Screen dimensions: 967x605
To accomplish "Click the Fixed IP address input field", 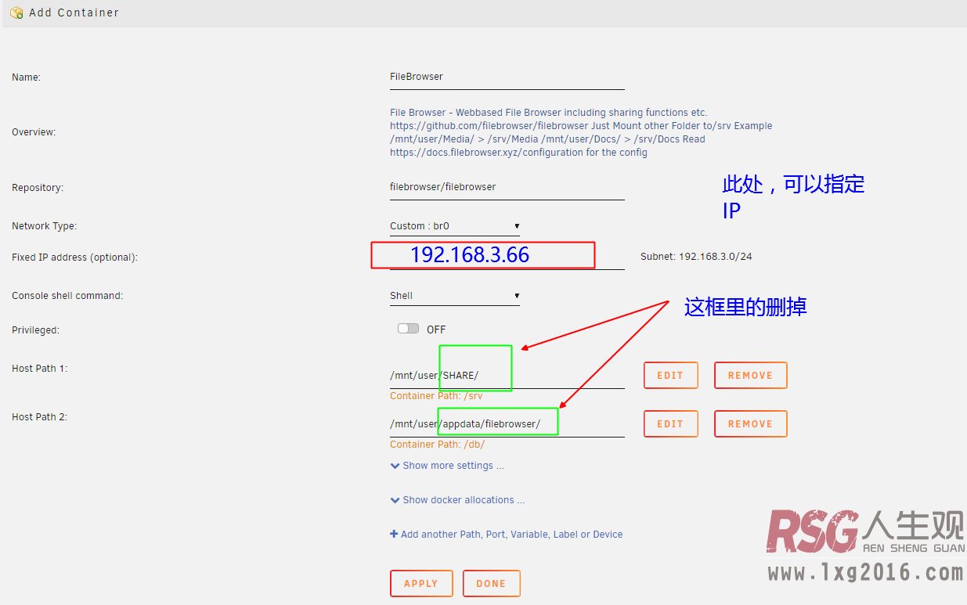I will [507, 257].
